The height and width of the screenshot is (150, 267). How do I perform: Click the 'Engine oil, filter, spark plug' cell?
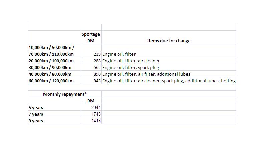click(x=169, y=67)
